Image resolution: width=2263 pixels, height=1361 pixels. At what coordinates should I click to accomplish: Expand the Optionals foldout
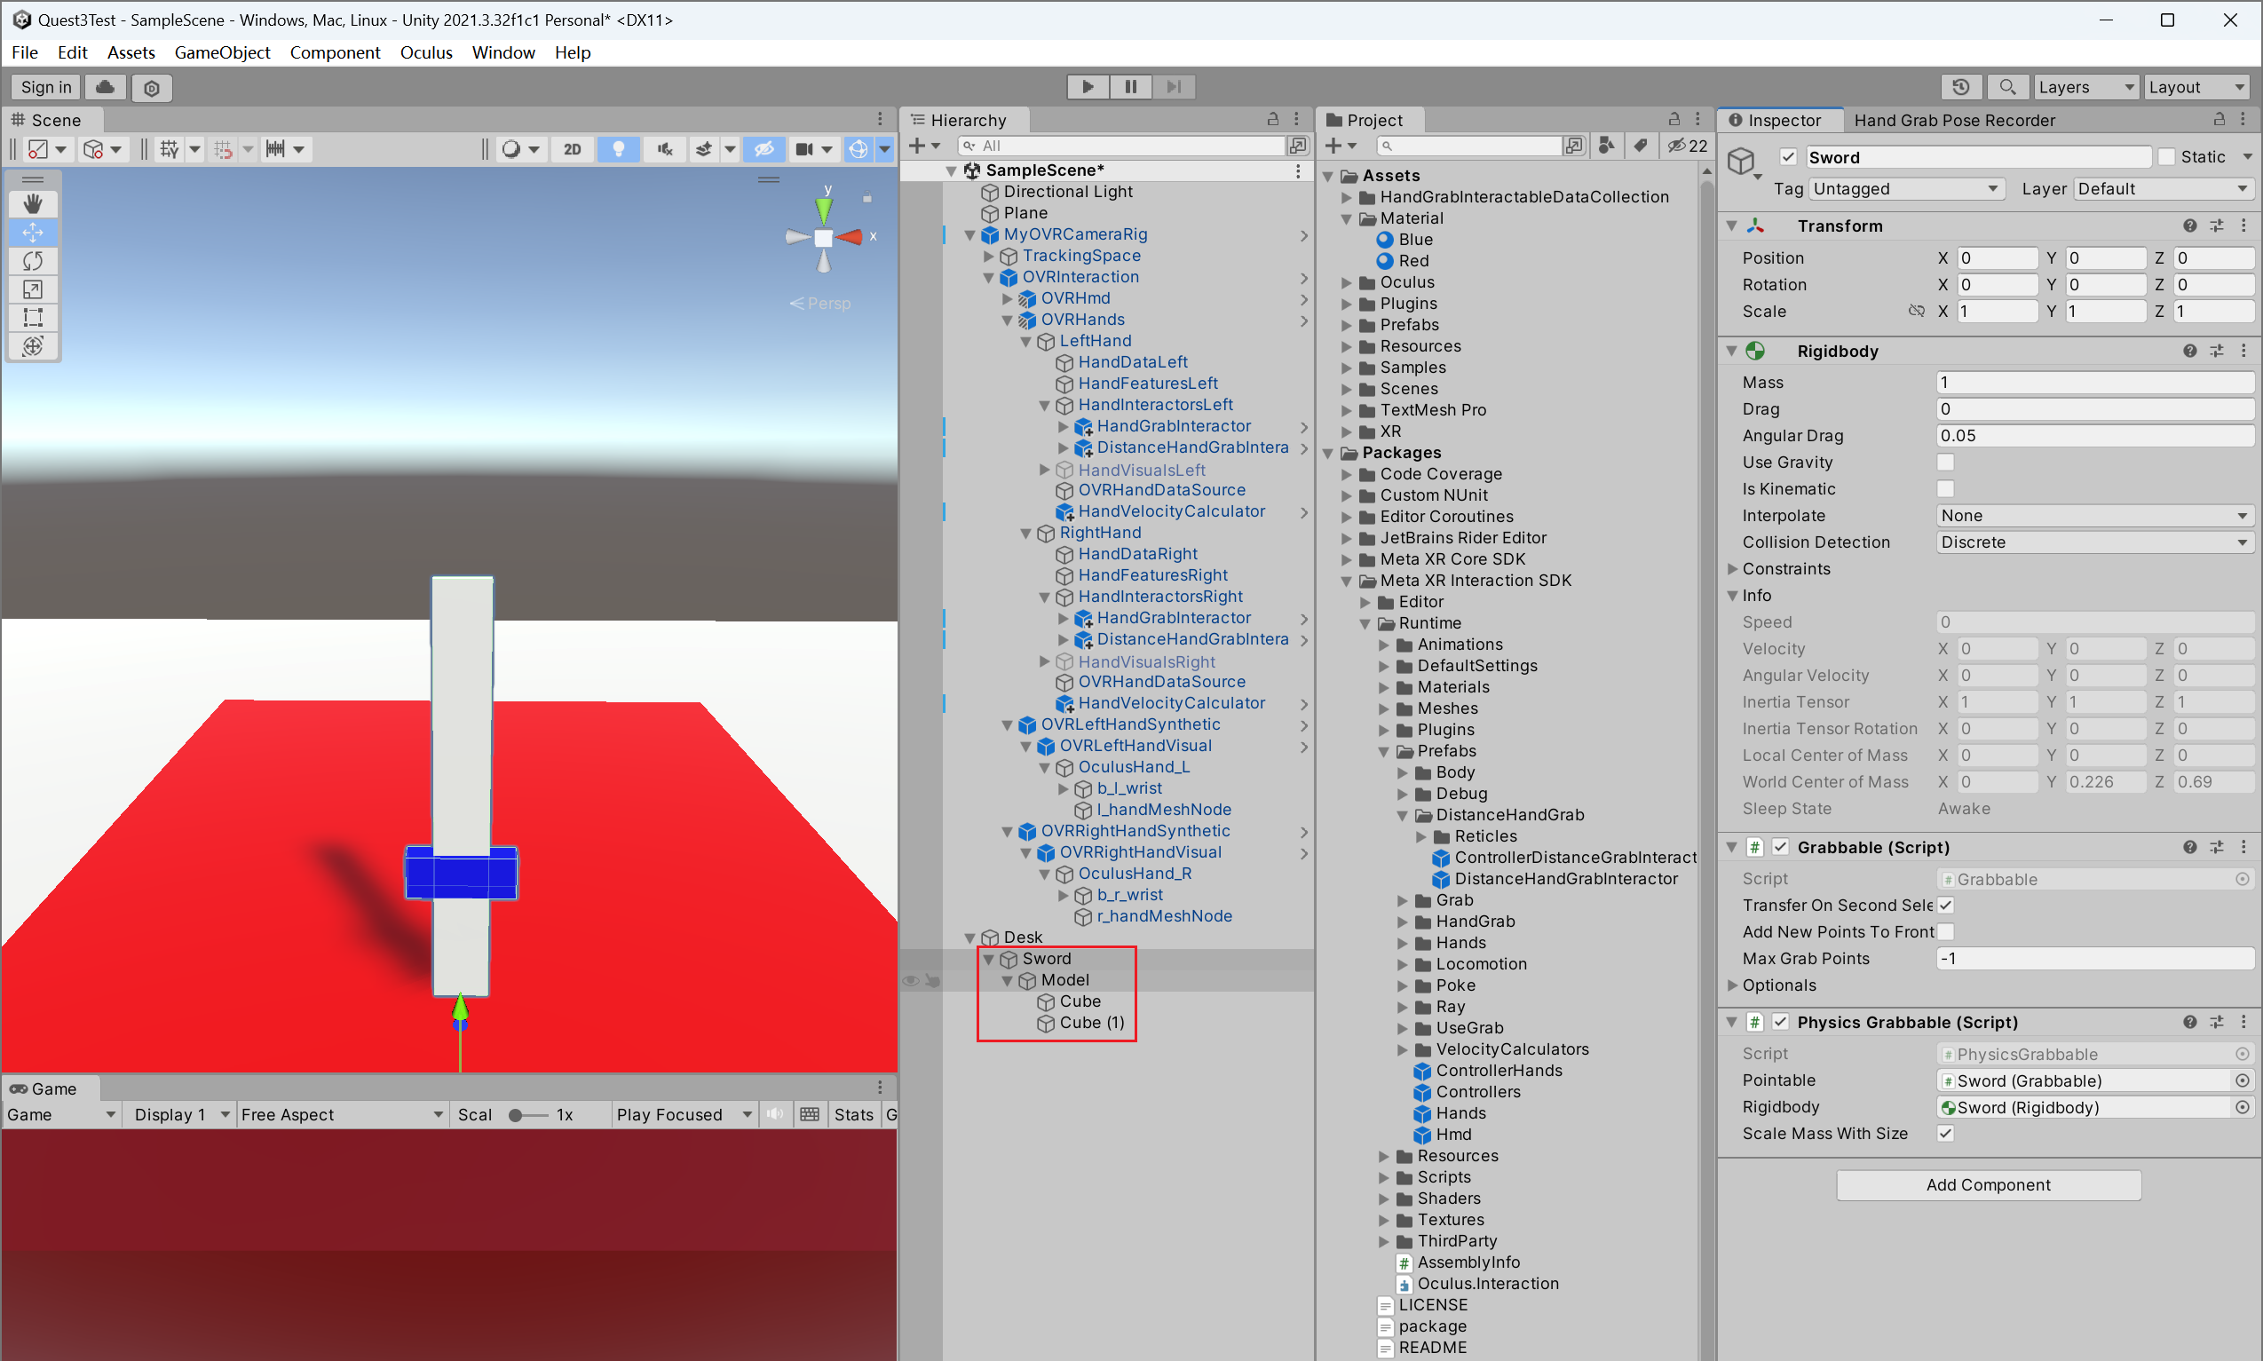[x=1732, y=985]
